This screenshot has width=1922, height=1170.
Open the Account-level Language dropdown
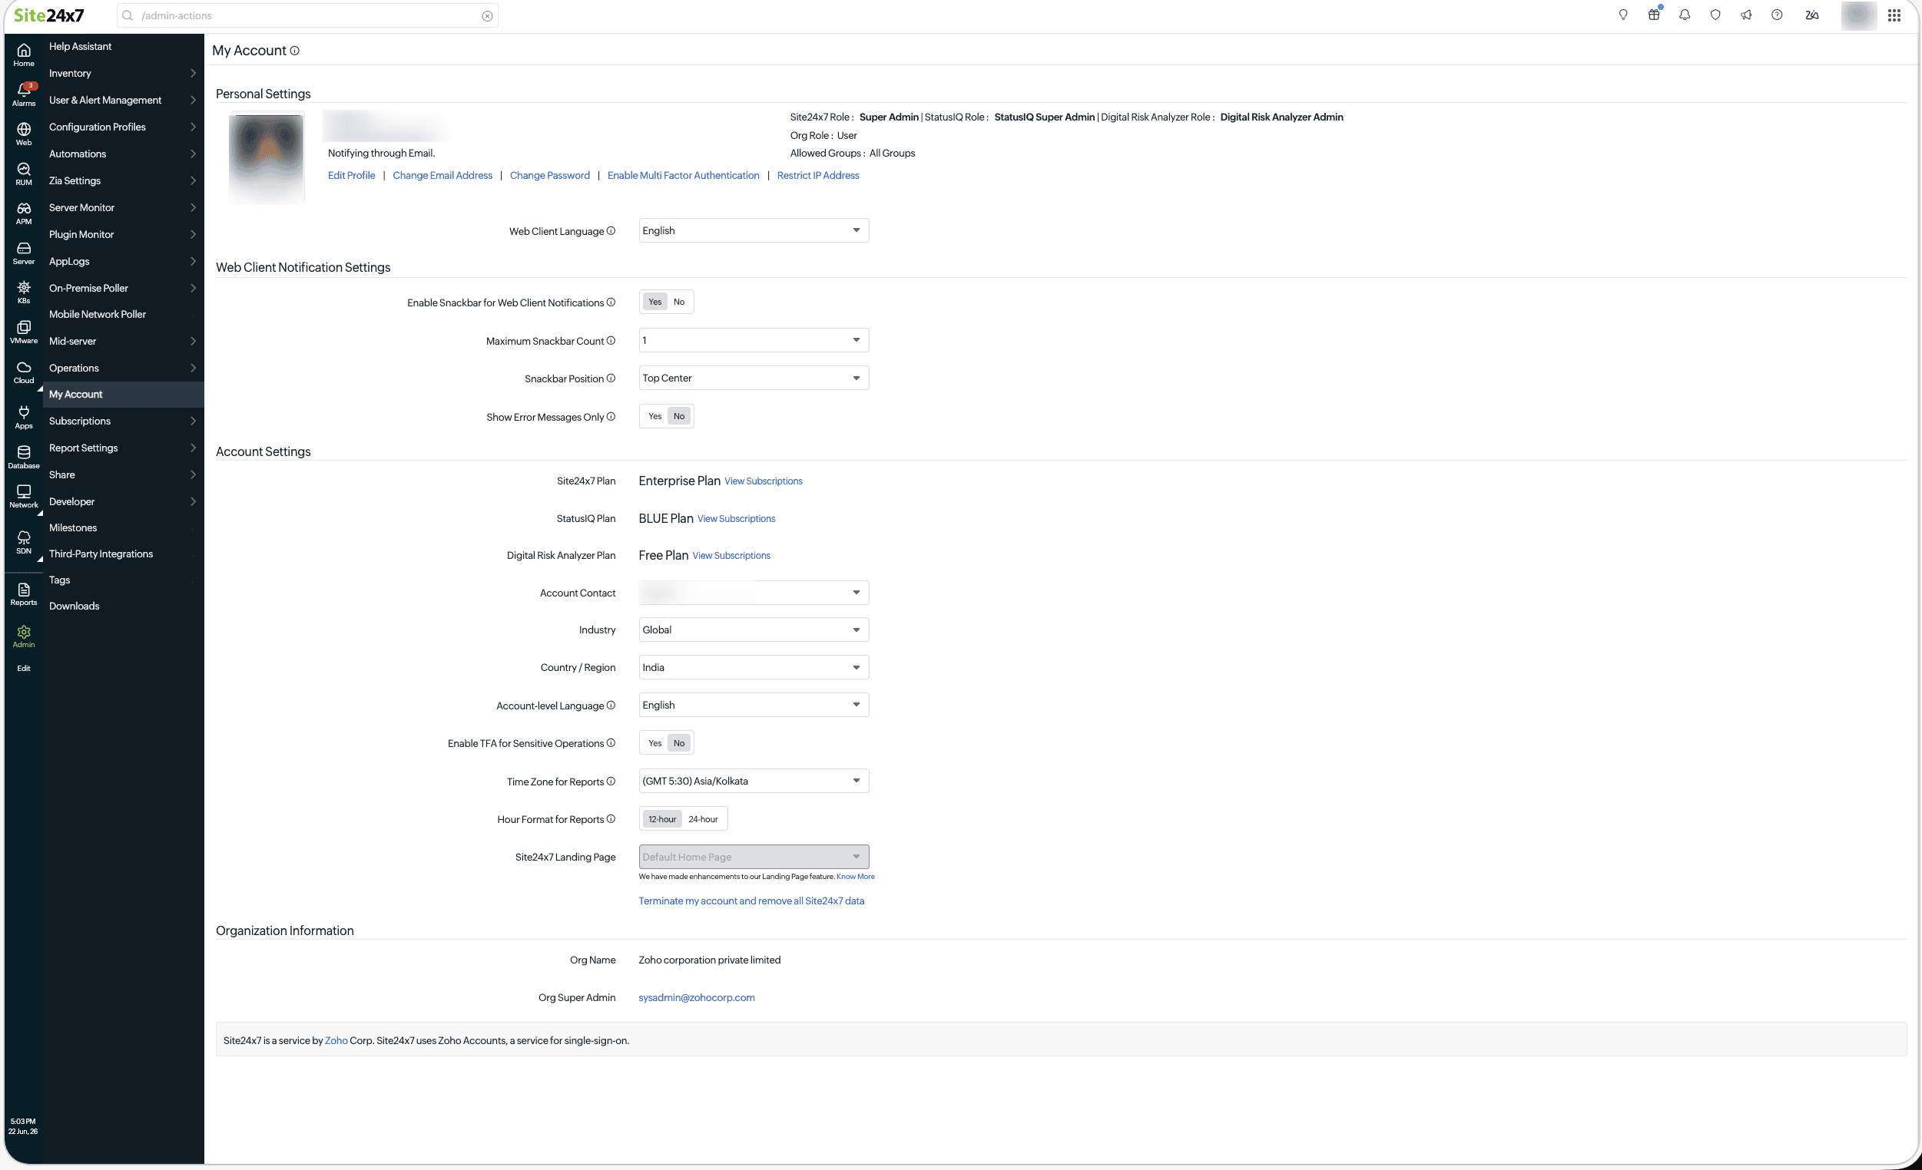pyautogui.click(x=754, y=705)
